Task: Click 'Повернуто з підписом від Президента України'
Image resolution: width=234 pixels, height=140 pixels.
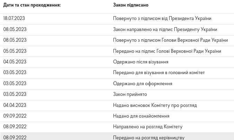Action: coord(162,19)
